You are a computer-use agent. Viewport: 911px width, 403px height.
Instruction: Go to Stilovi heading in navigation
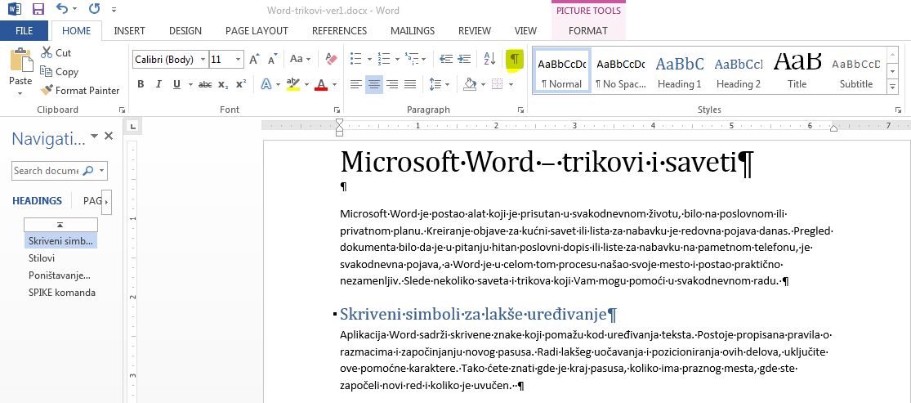41,258
